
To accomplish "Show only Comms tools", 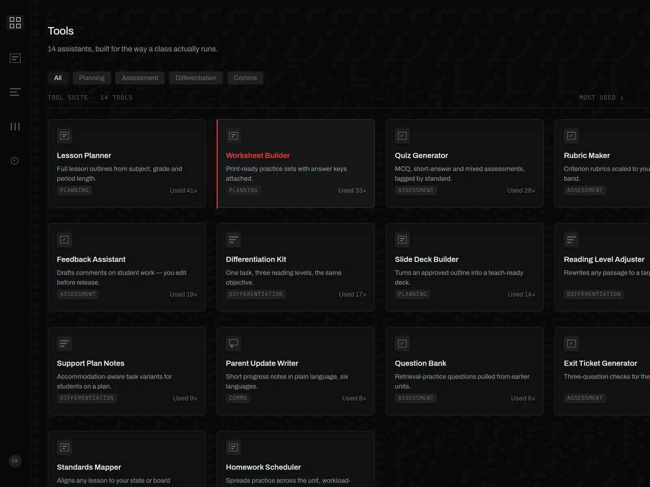I will (x=245, y=78).
